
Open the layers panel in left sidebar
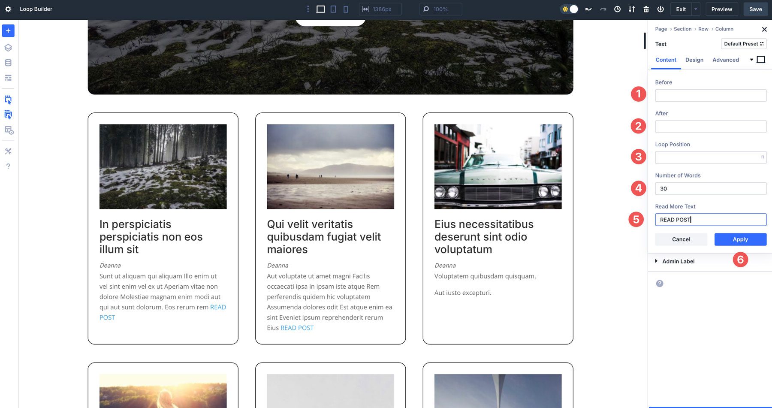pos(8,48)
